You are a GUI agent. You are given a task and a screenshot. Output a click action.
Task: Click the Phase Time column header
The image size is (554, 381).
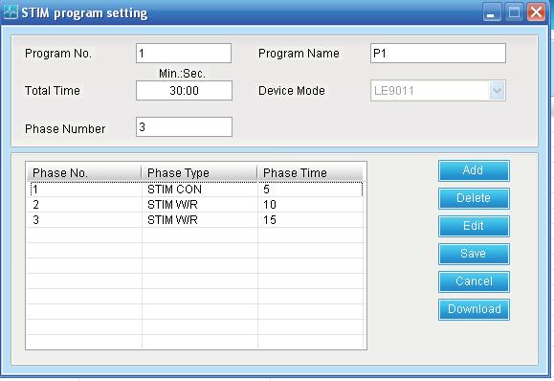tap(310, 173)
